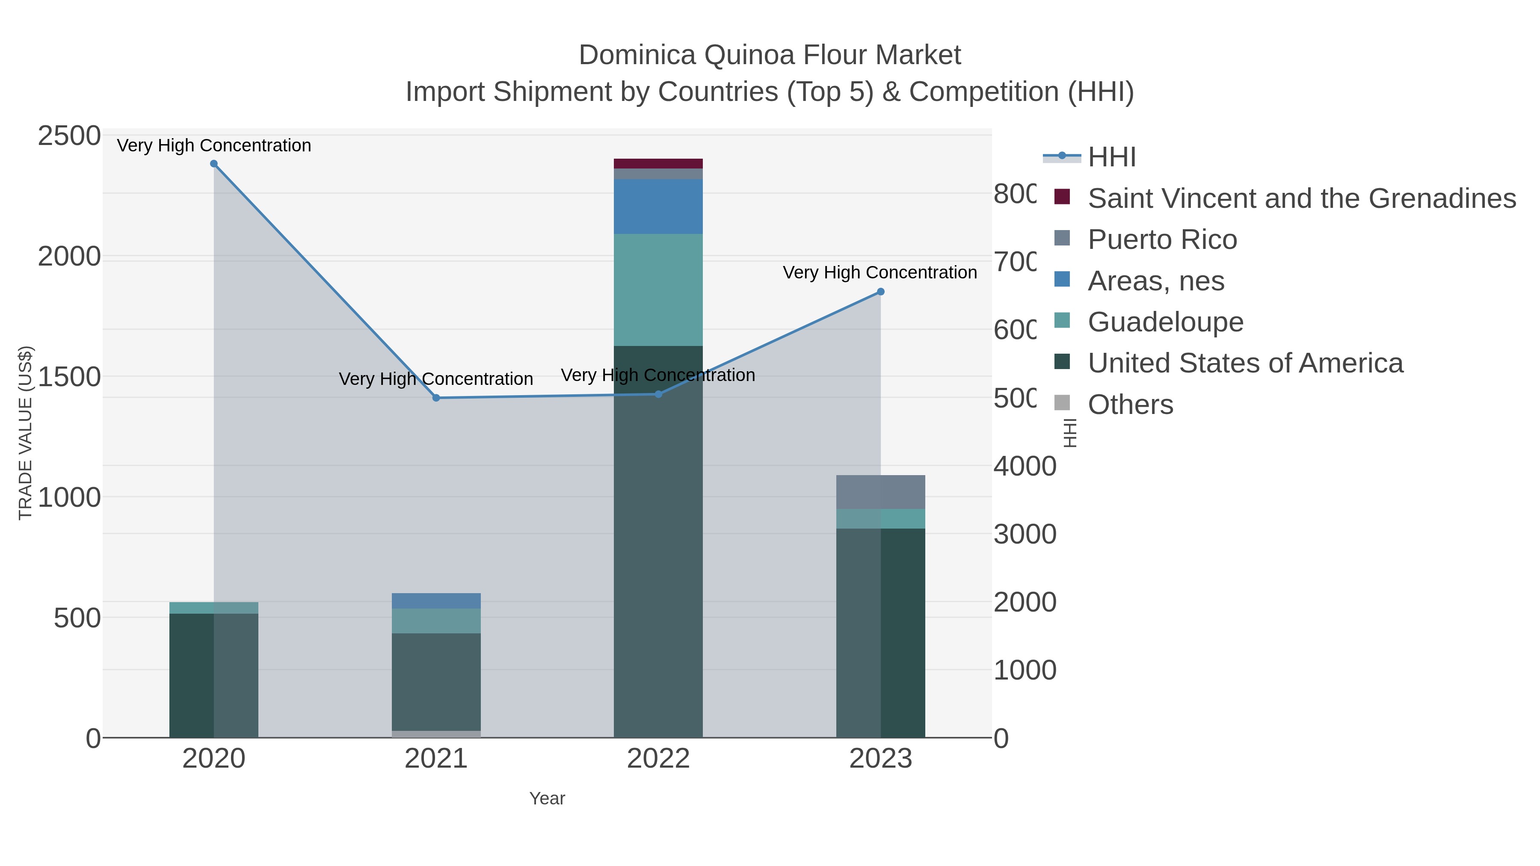
Task: Click the TRADE VALUE (US$) axis title
Action: coord(25,433)
